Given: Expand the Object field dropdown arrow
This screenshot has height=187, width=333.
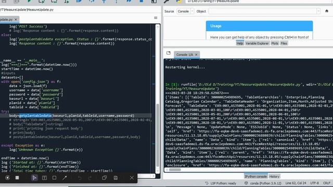Looking at the screenshot, I should [318, 11].
